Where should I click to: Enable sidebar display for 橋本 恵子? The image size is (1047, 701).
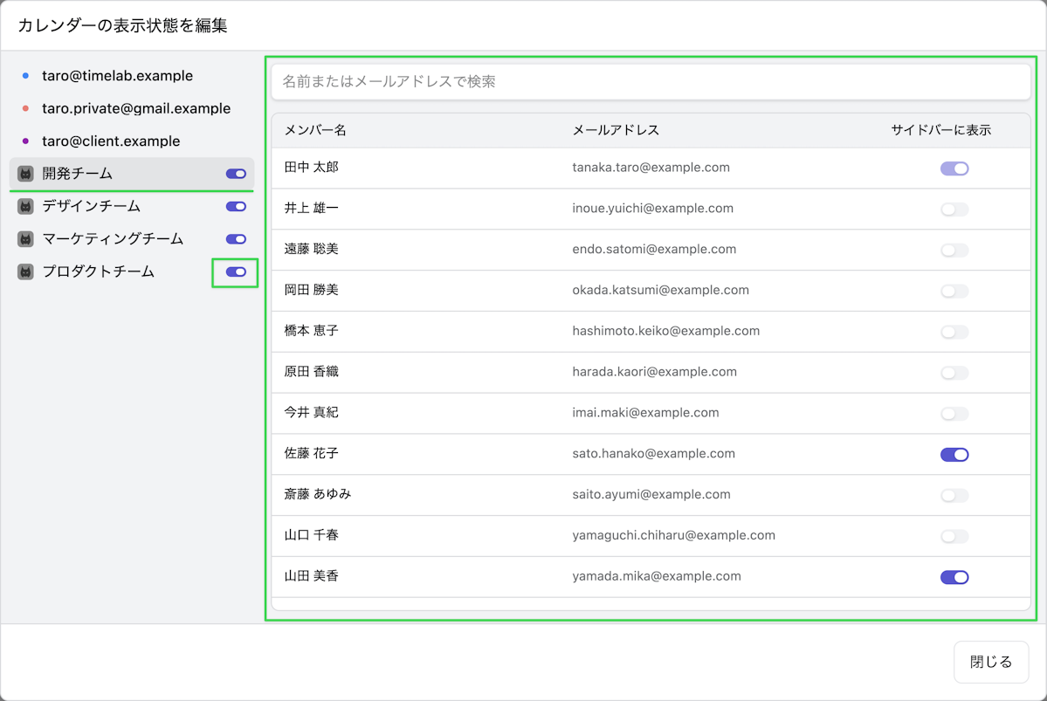click(x=954, y=332)
